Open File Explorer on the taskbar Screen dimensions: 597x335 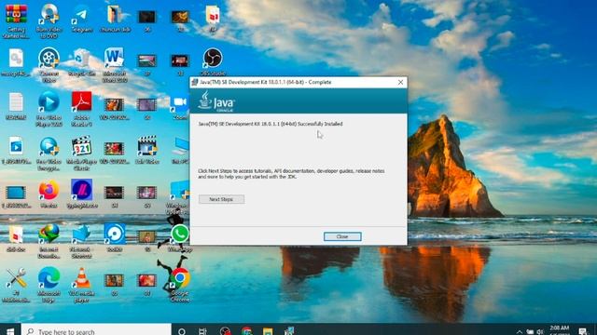click(x=268, y=331)
